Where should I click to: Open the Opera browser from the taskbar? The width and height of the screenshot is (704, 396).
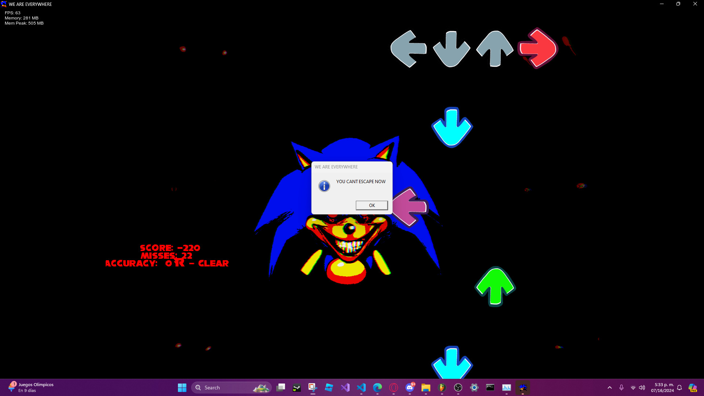(394, 388)
